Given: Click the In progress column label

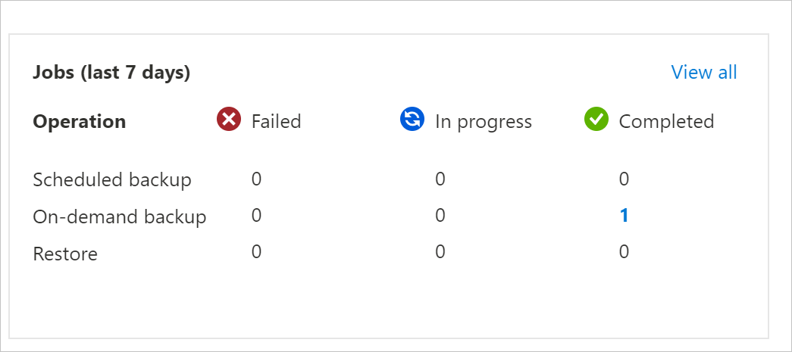Looking at the screenshot, I should tap(483, 121).
